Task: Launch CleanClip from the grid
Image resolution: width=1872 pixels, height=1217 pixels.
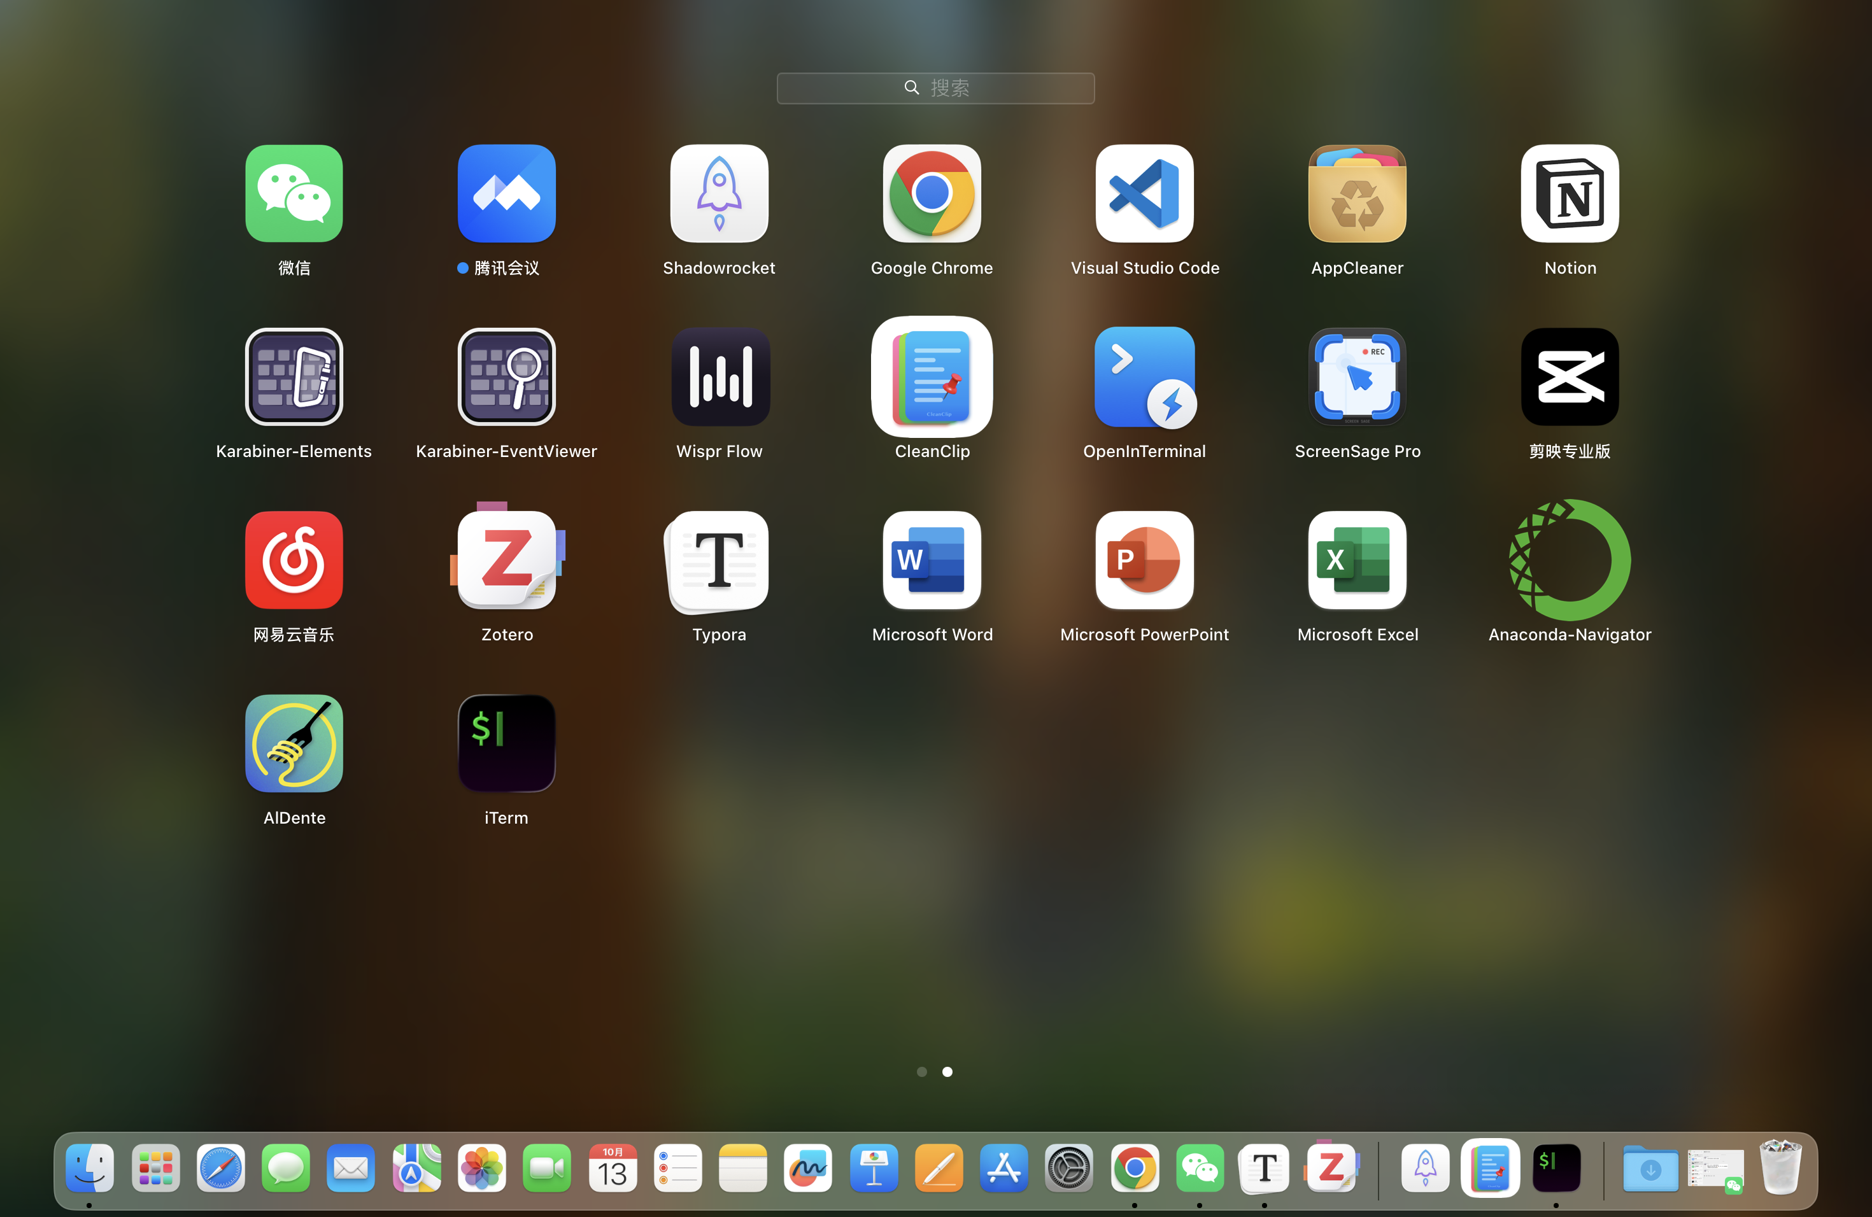Action: point(932,377)
